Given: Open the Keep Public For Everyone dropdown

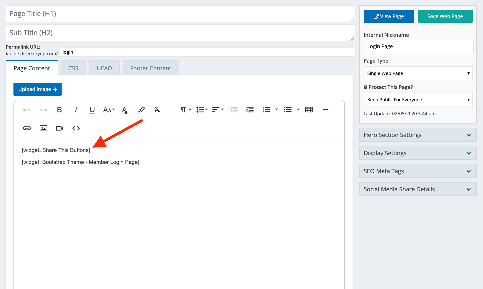Looking at the screenshot, I should 418,100.
